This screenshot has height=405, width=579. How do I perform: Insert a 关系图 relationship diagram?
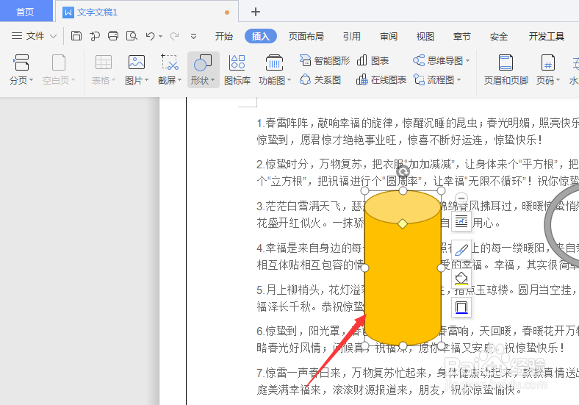320,80
